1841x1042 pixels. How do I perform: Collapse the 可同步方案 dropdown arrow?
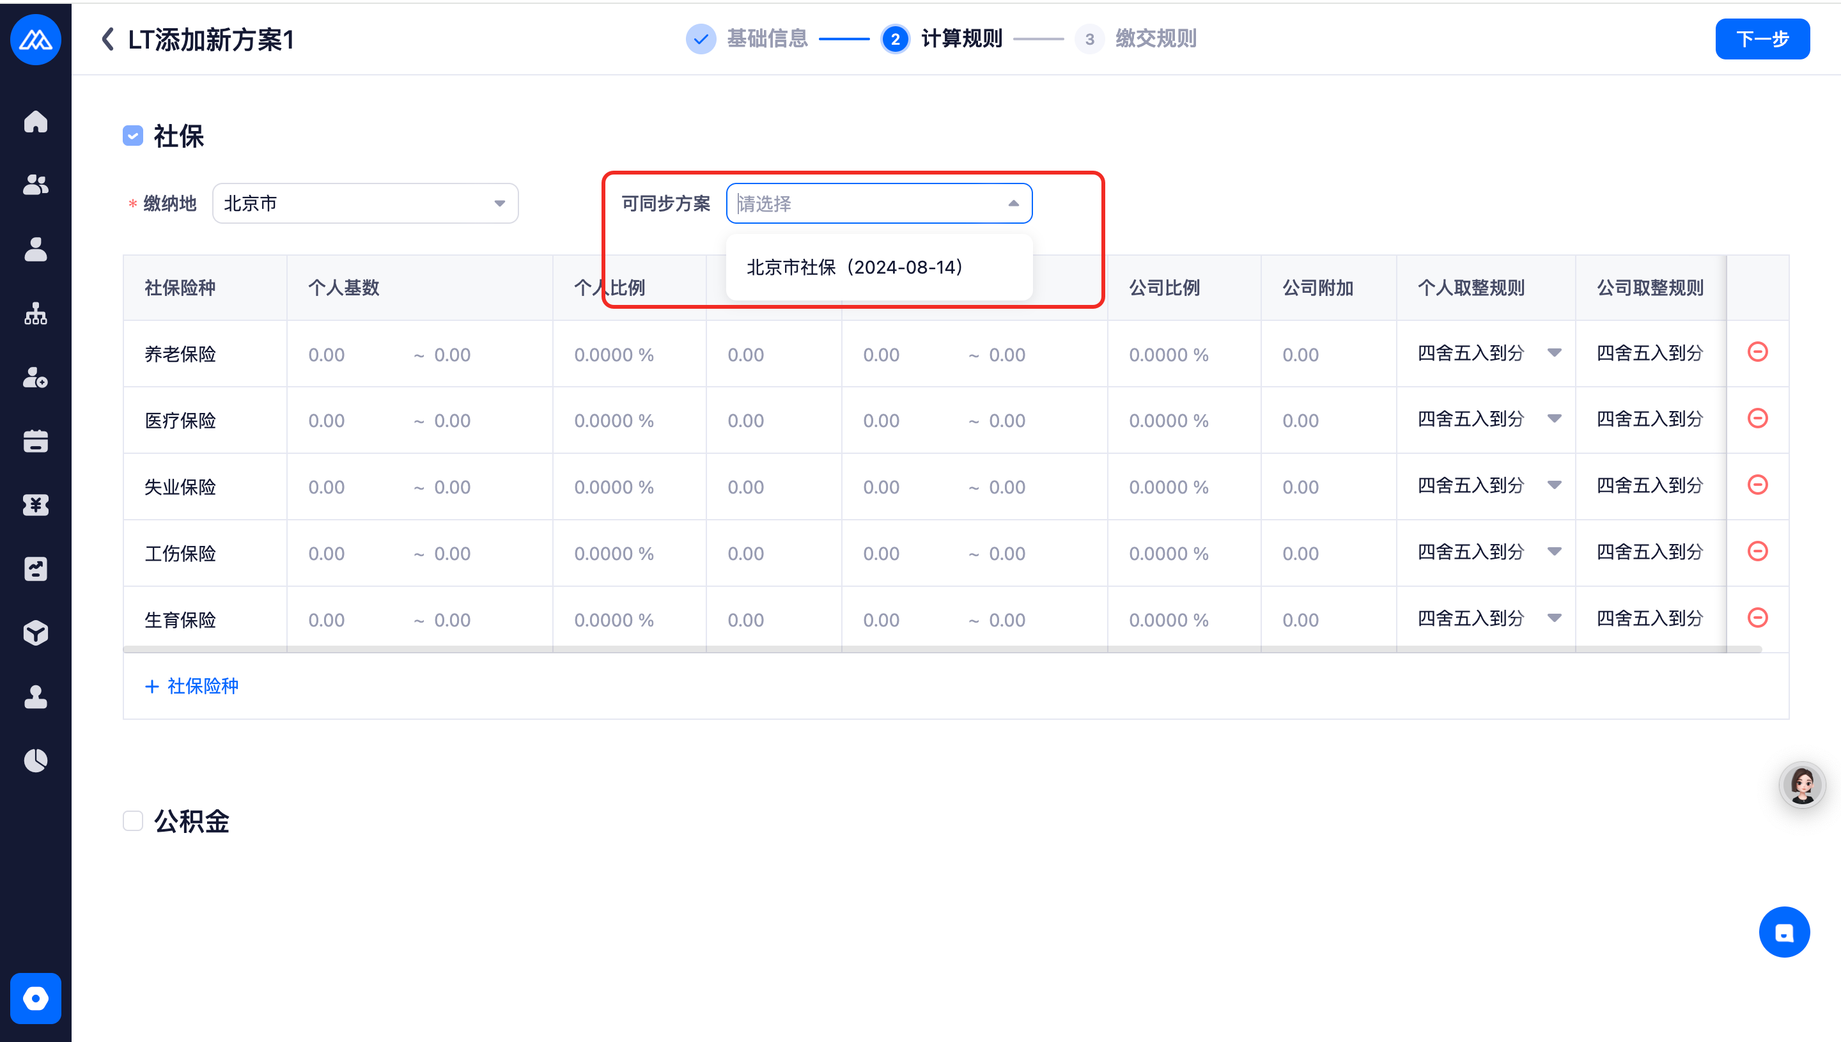1013,203
